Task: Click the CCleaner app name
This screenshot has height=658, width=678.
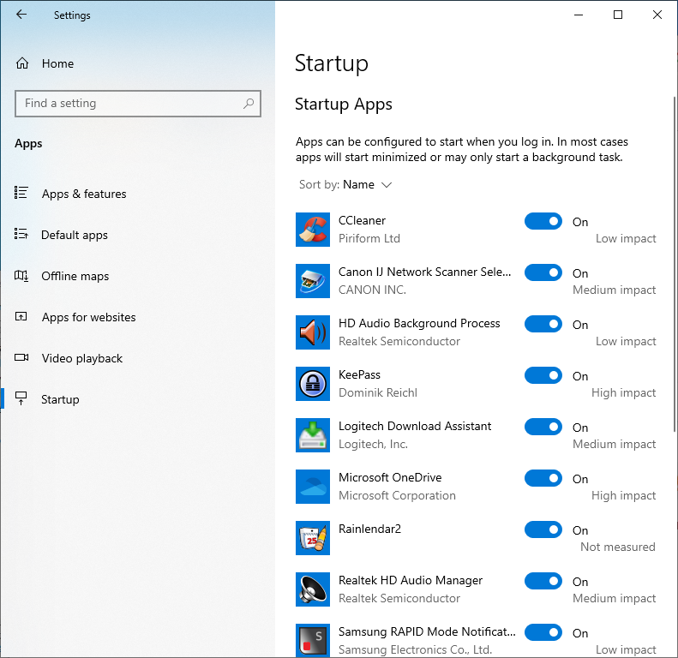Action: tap(362, 220)
